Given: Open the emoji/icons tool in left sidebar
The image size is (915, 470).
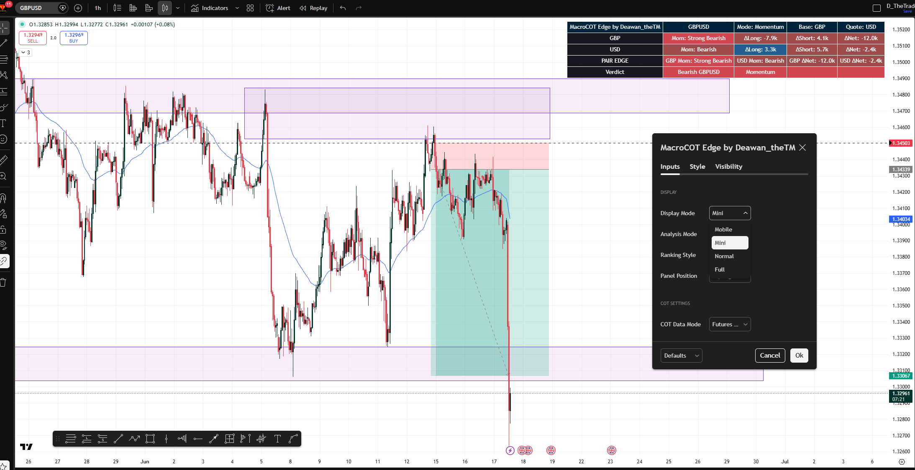Looking at the screenshot, I should click(3, 139).
